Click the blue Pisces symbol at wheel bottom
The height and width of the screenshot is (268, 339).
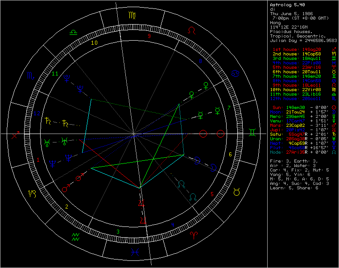(x=134, y=252)
